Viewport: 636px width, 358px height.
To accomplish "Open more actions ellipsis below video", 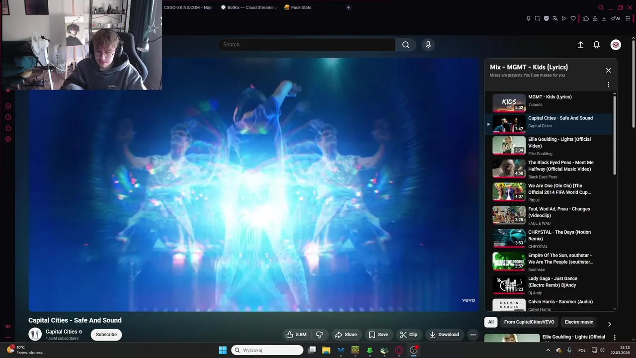I will coord(473,335).
